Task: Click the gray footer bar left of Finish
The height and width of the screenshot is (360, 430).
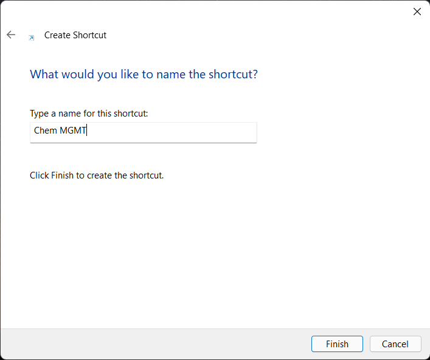Action: (153, 344)
